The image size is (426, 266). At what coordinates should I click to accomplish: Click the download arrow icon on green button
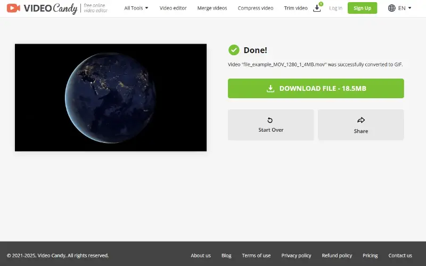tap(271, 89)
